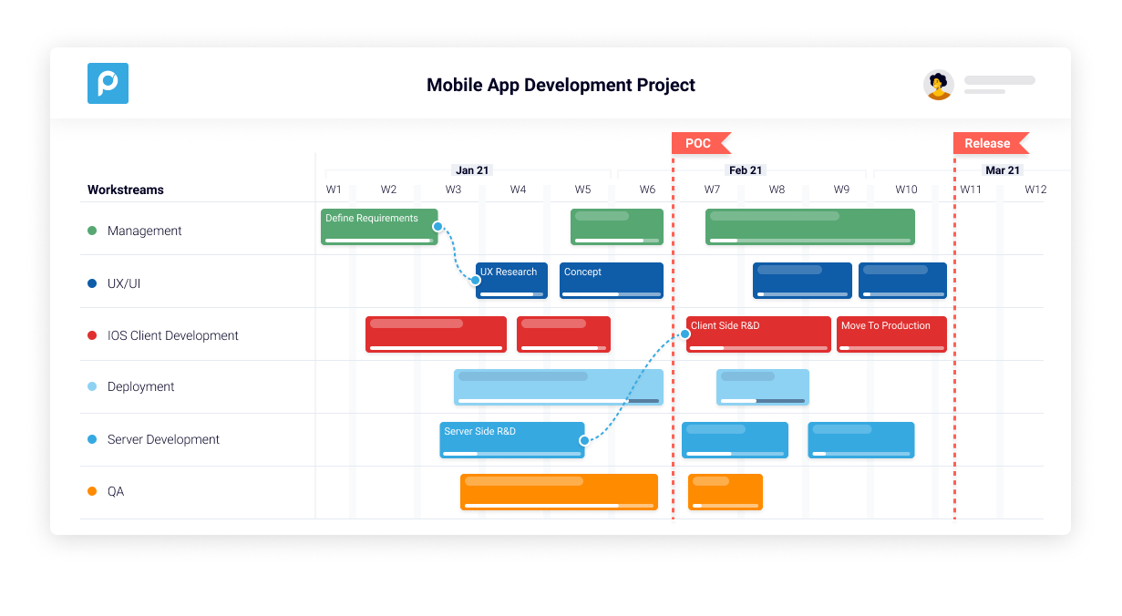Open the unlabeled UX/UI bar in W8

(x=802, y=281)
